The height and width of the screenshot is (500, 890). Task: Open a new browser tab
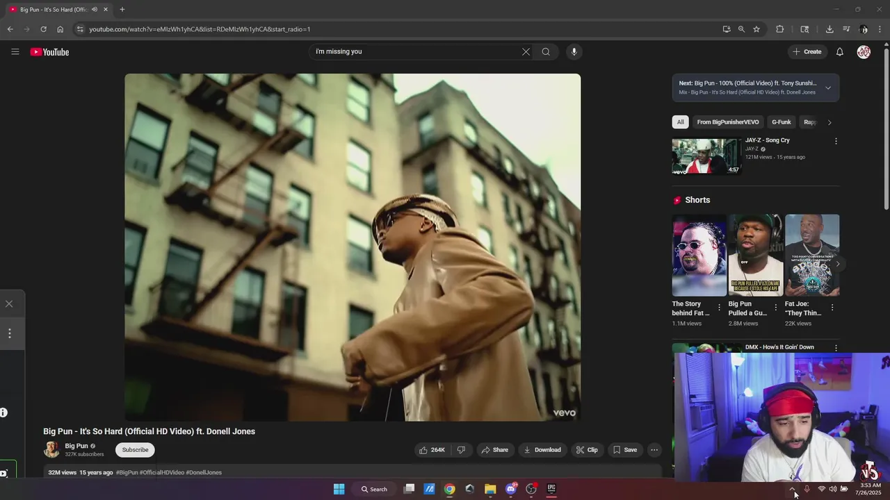click(122, 10)
